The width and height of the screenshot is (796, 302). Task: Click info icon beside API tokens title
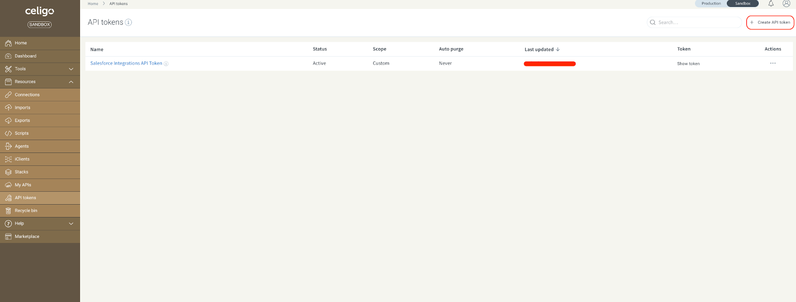128,22
